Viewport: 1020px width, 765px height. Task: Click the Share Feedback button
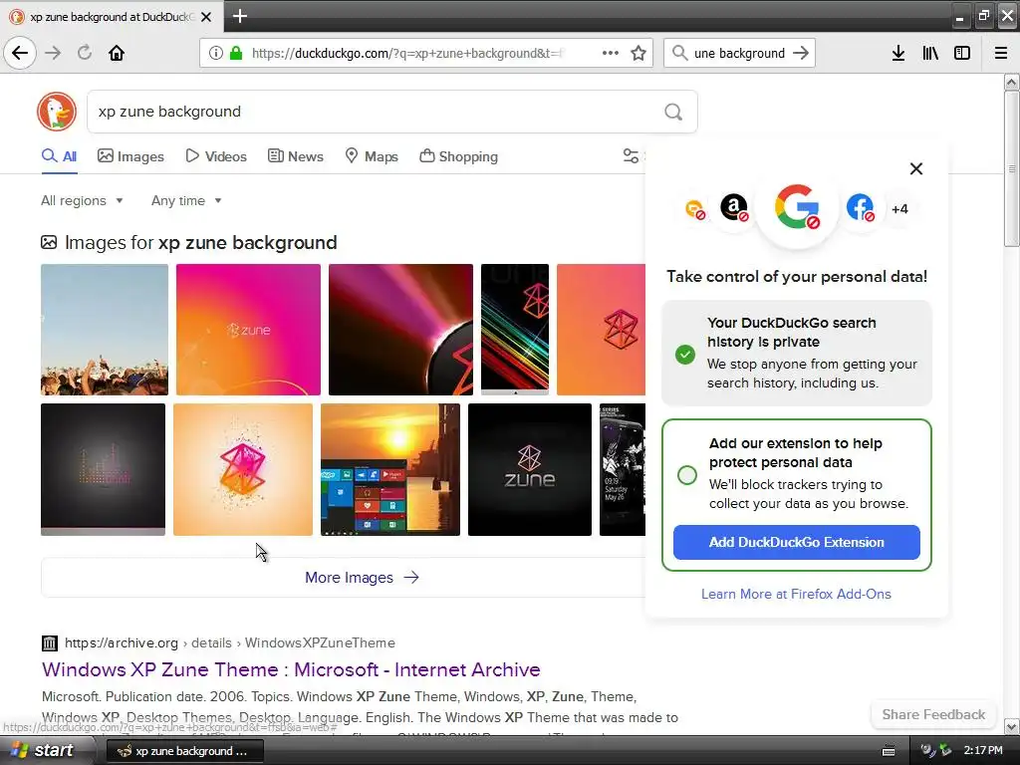[x=933, y=715]
